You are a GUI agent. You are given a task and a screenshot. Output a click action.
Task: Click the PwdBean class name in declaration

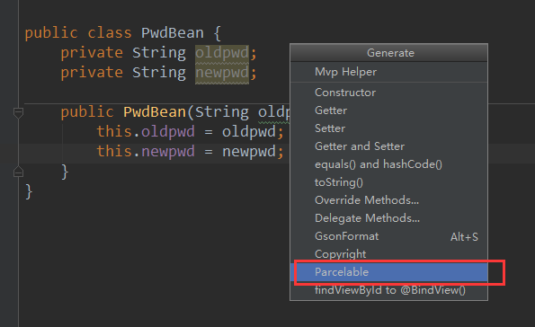[x=173, y=33]
